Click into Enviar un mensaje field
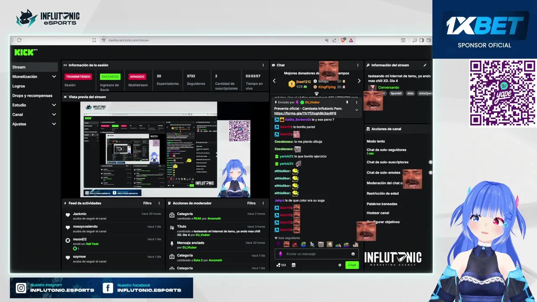Screen dimensions: 537x302 [x=317, y=254]
